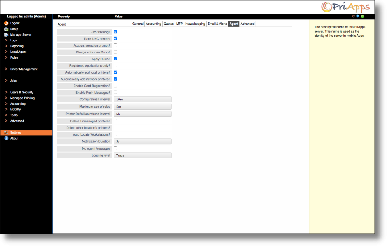Viewport: 389px width, 248px height.
Task: Enable Auto Locate Workstations checkbox
Action: pyautogui.click(x=116, y=134)
